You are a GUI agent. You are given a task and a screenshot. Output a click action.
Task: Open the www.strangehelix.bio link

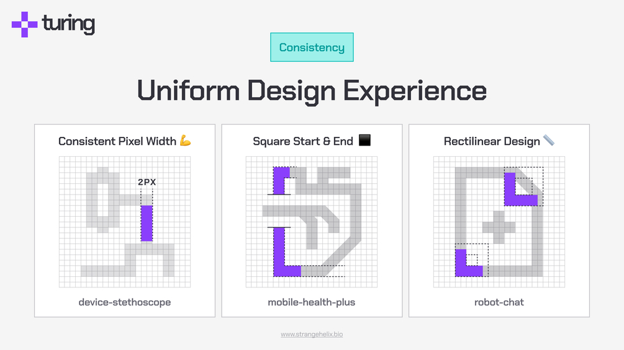(312, 335)
